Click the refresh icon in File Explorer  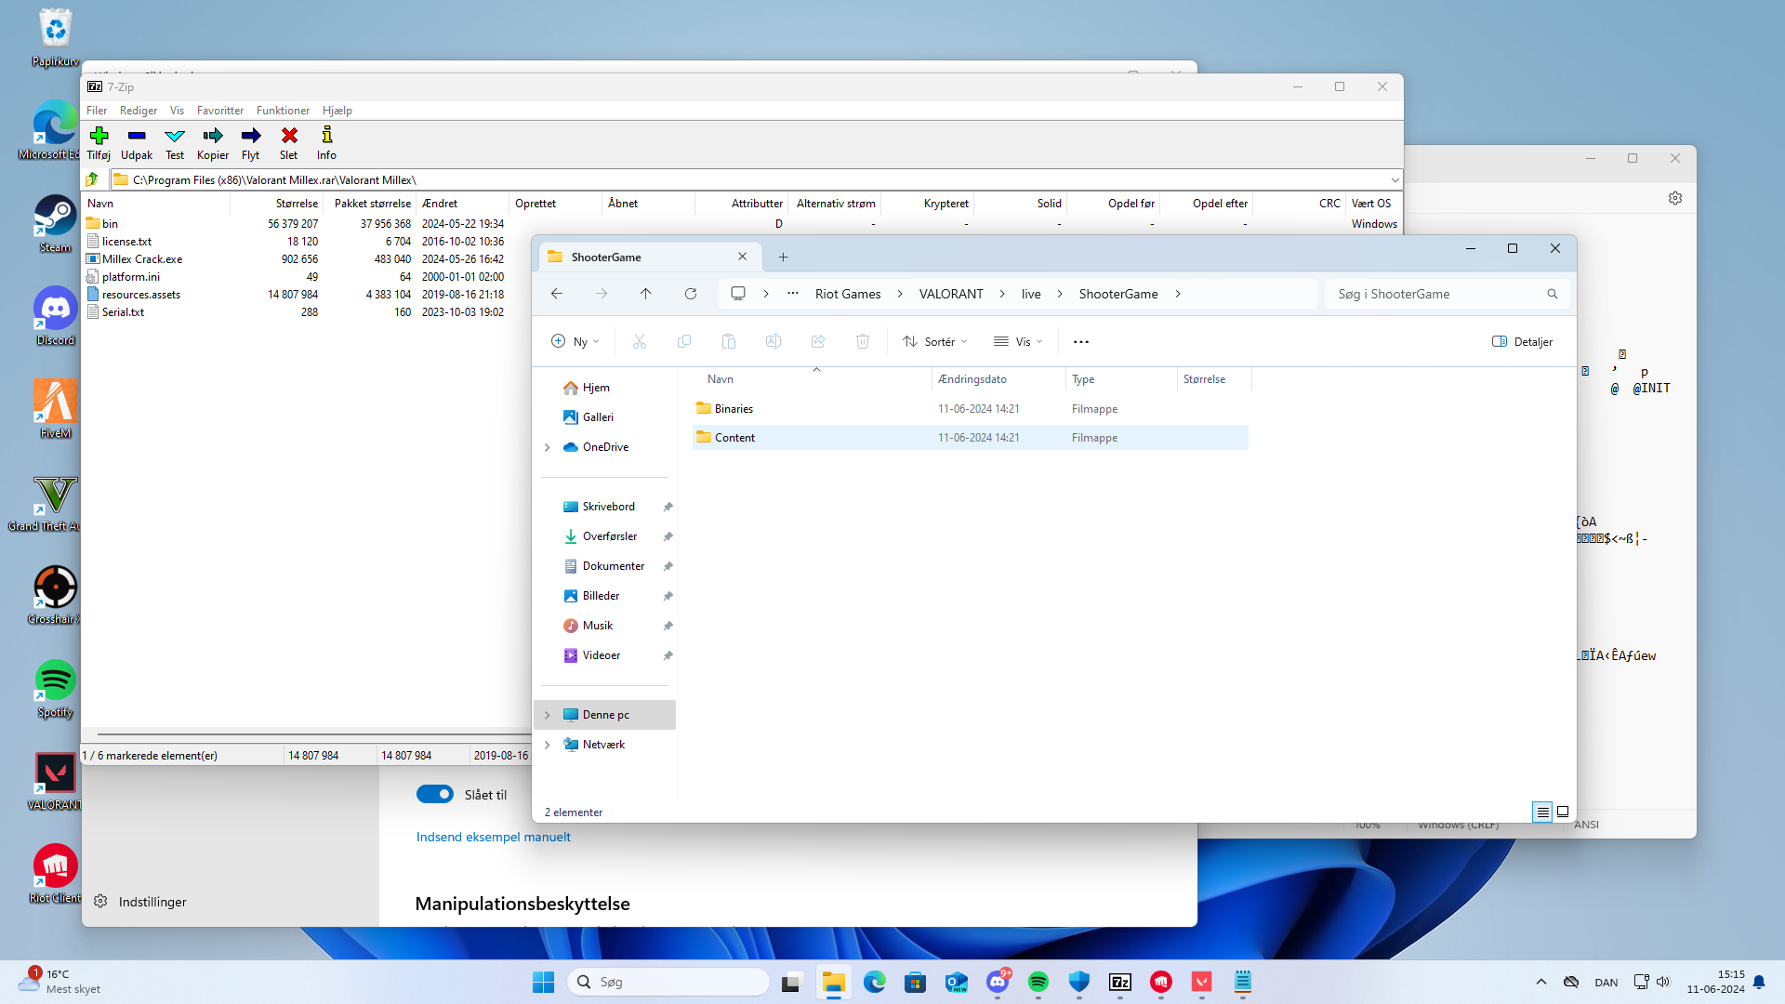(691, 294)
